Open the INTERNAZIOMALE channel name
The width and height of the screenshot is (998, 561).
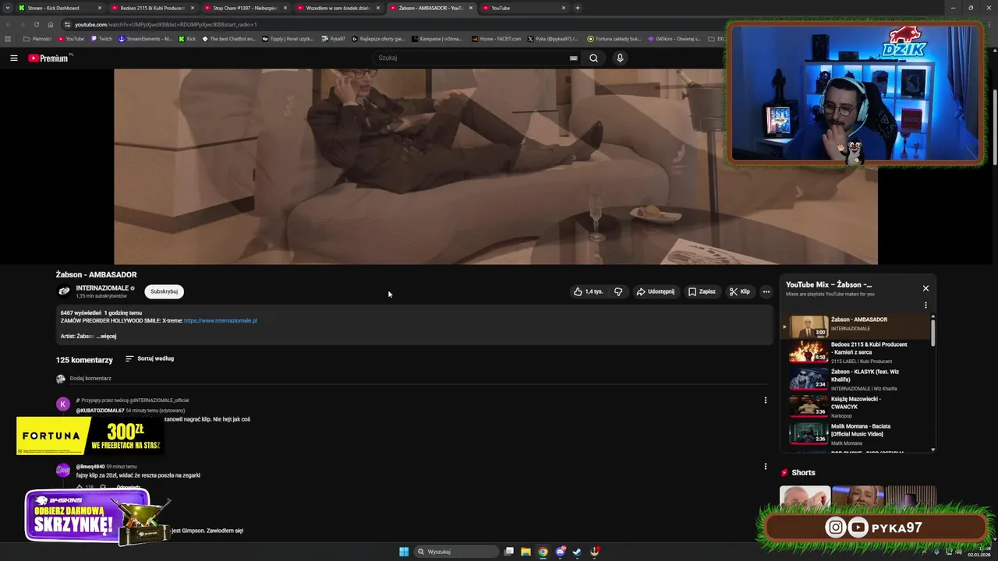pos(102,288)
